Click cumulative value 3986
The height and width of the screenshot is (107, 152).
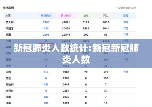66,72
